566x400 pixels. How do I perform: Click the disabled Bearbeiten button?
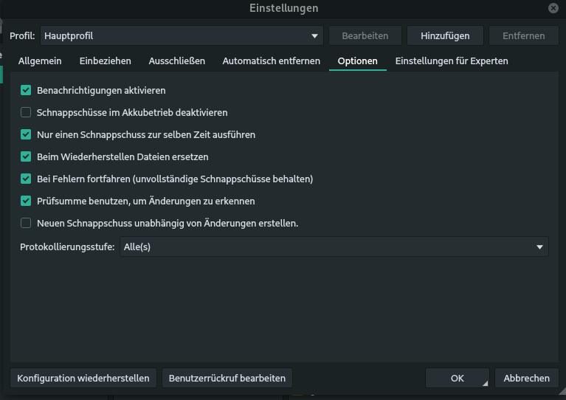click(365, 35)
